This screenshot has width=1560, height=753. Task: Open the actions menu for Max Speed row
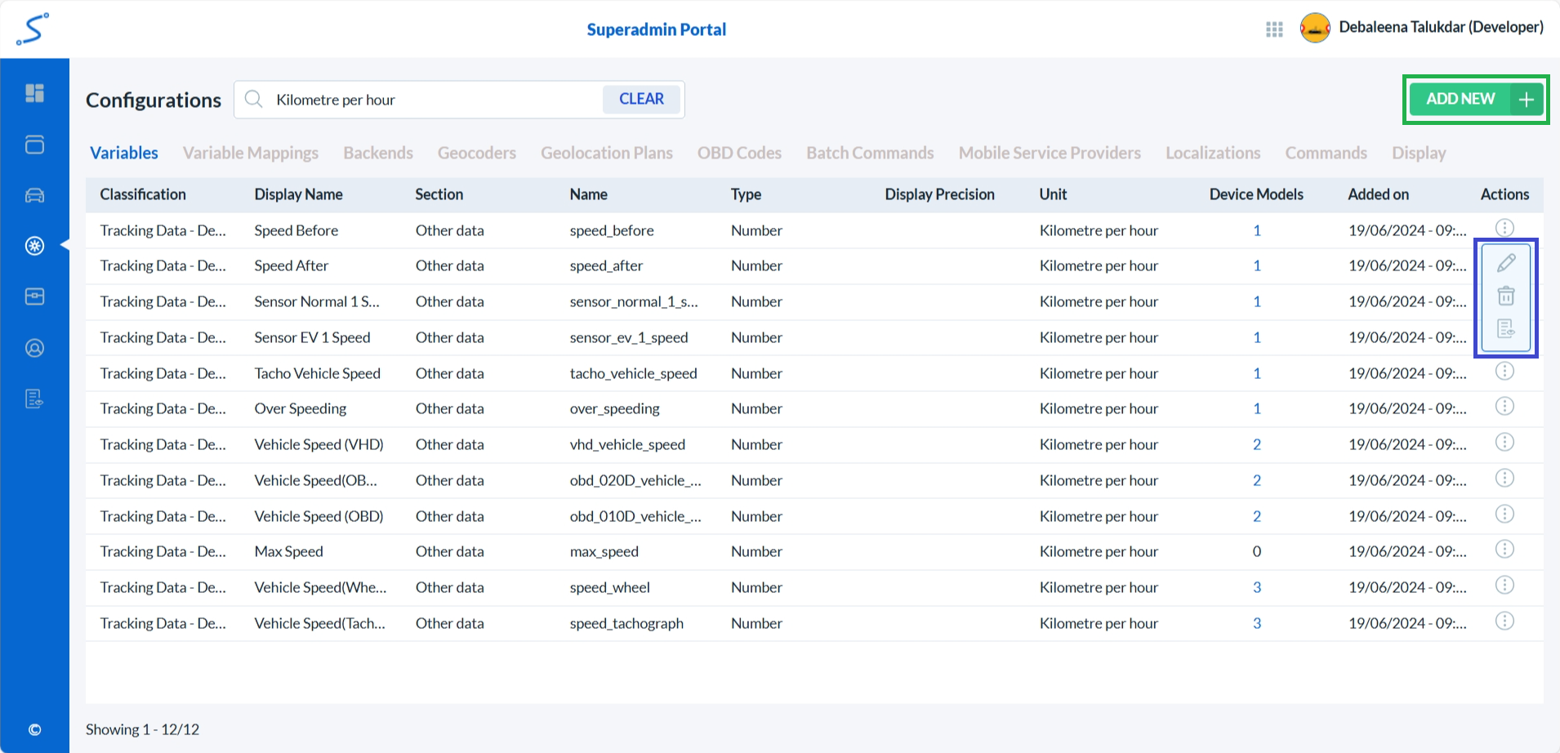pyautogui.click(x=1504, y=549)
